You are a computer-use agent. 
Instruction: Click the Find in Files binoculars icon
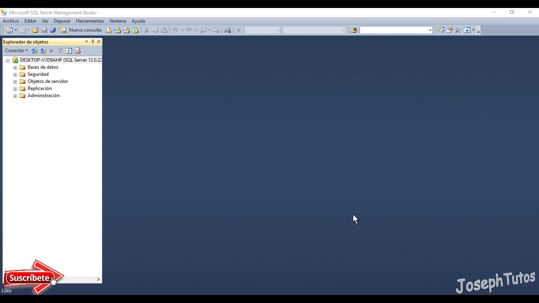(x=354, y=30)
